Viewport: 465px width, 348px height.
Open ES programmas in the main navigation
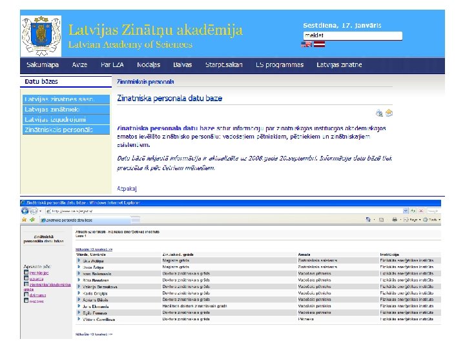(280, 65)
